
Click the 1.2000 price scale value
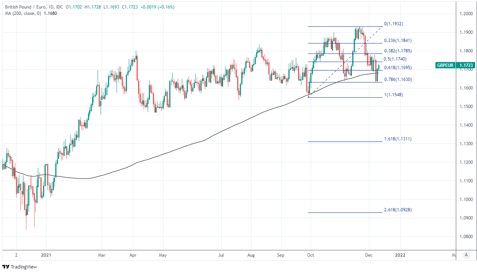click(x=466, y=14)
